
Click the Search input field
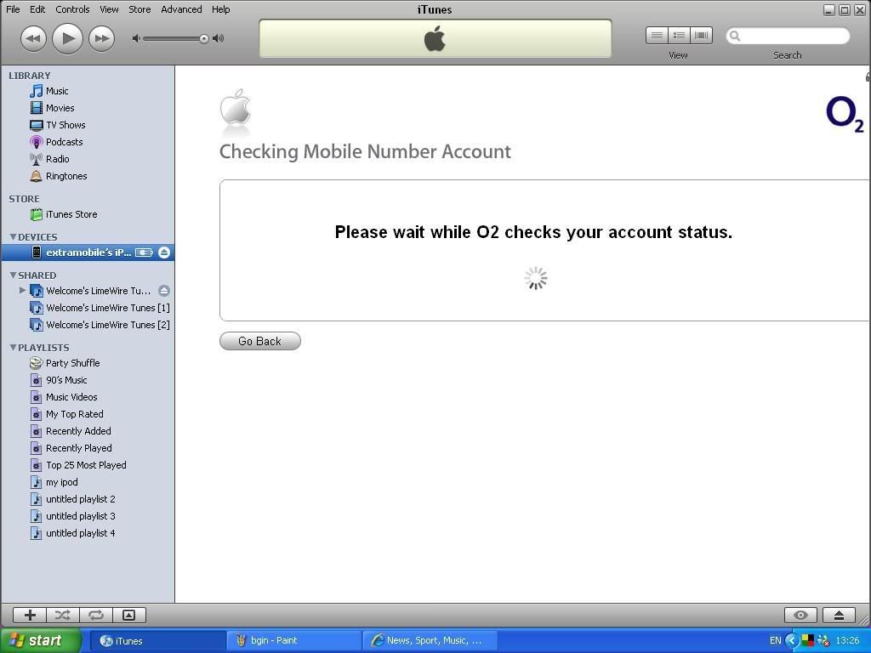click(x=788, y=36)
